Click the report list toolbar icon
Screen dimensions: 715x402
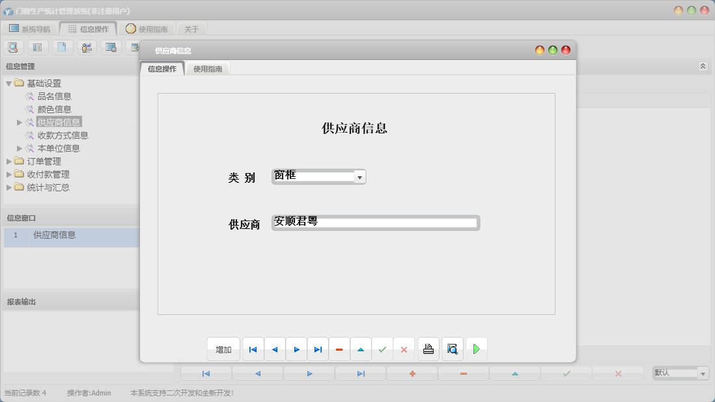click(38, 47)
